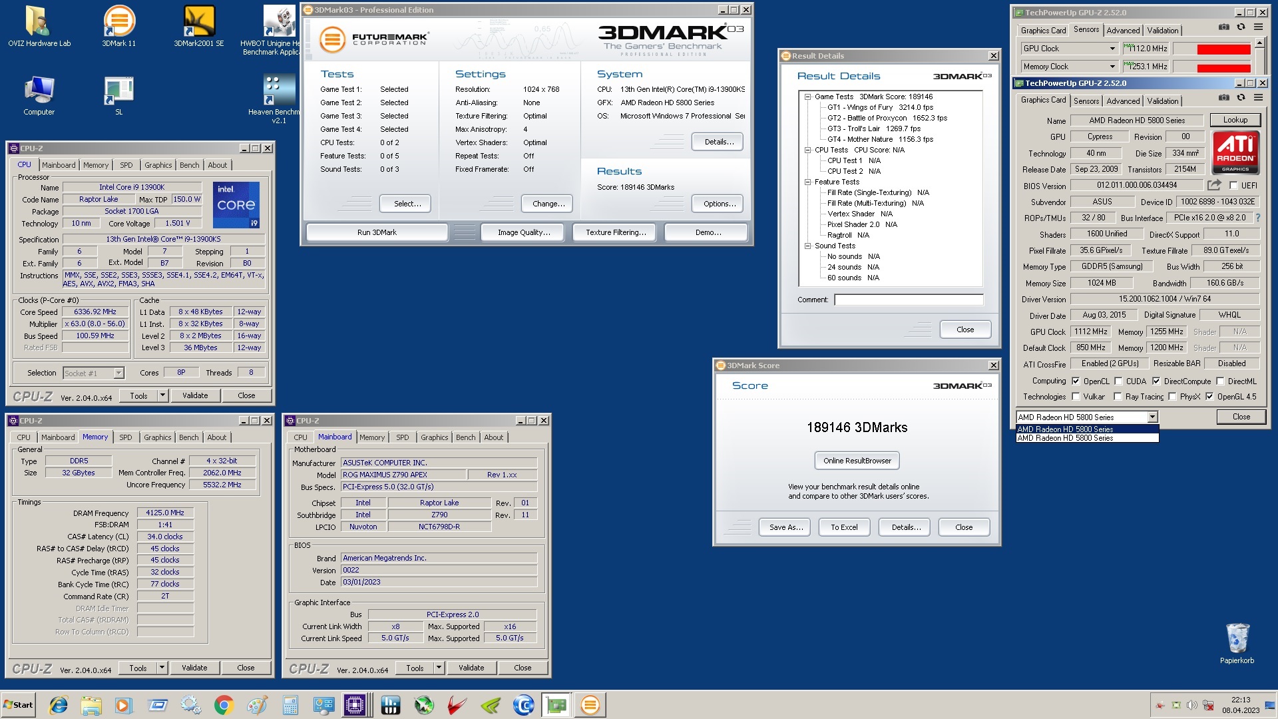Switch to Mainboard tab in CPU-Z CPU window
The height and width of the screenshot is (719, 1278).
tap(59, 165)
